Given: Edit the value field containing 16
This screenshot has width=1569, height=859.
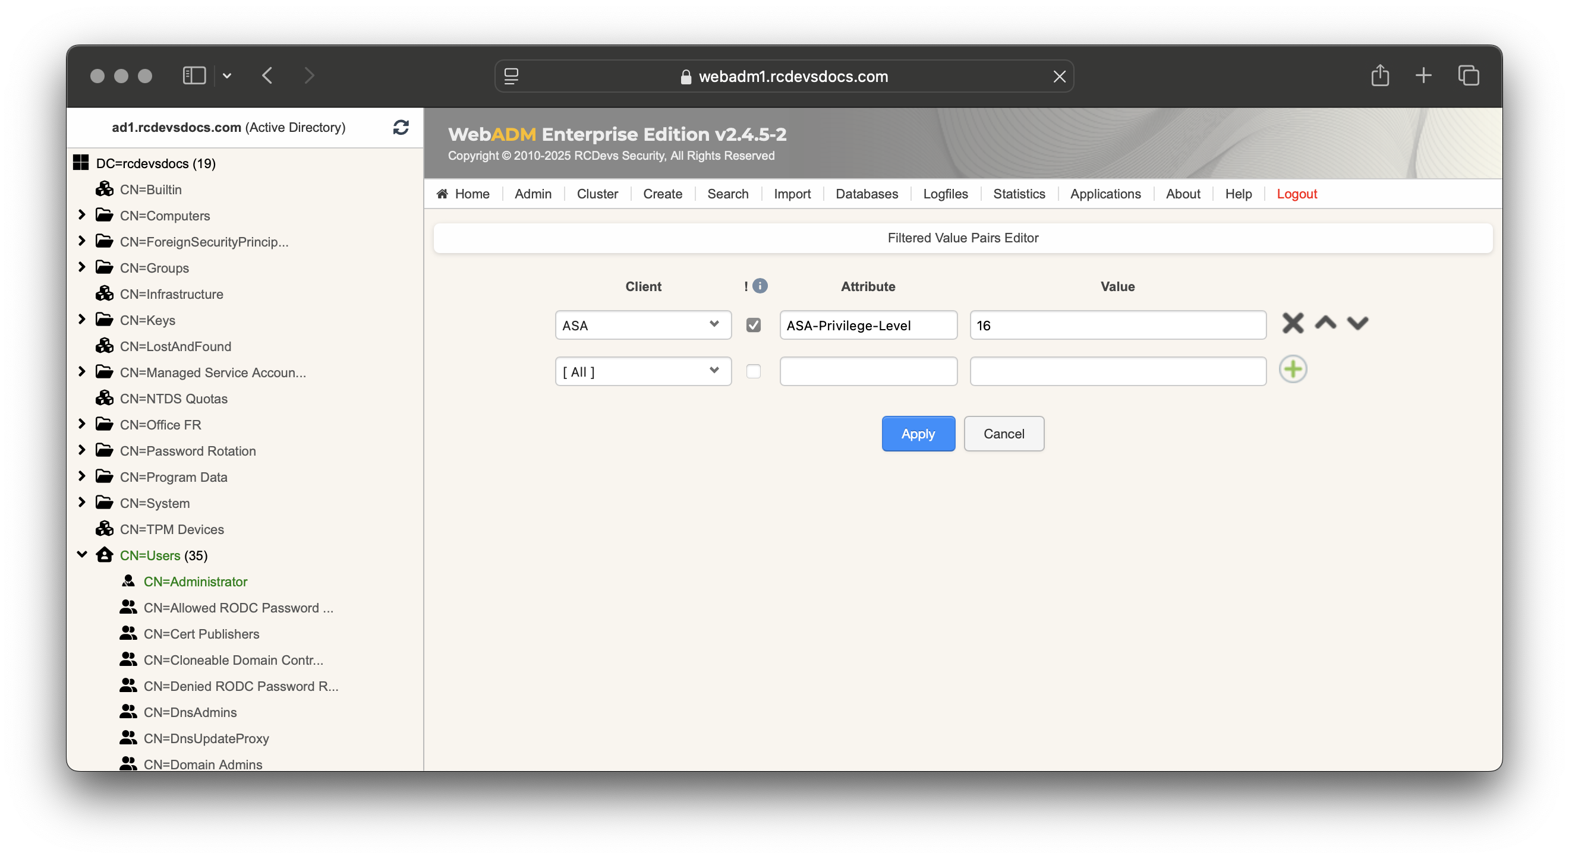Looking at the screenshot, I should click(x=1117, y=325).
